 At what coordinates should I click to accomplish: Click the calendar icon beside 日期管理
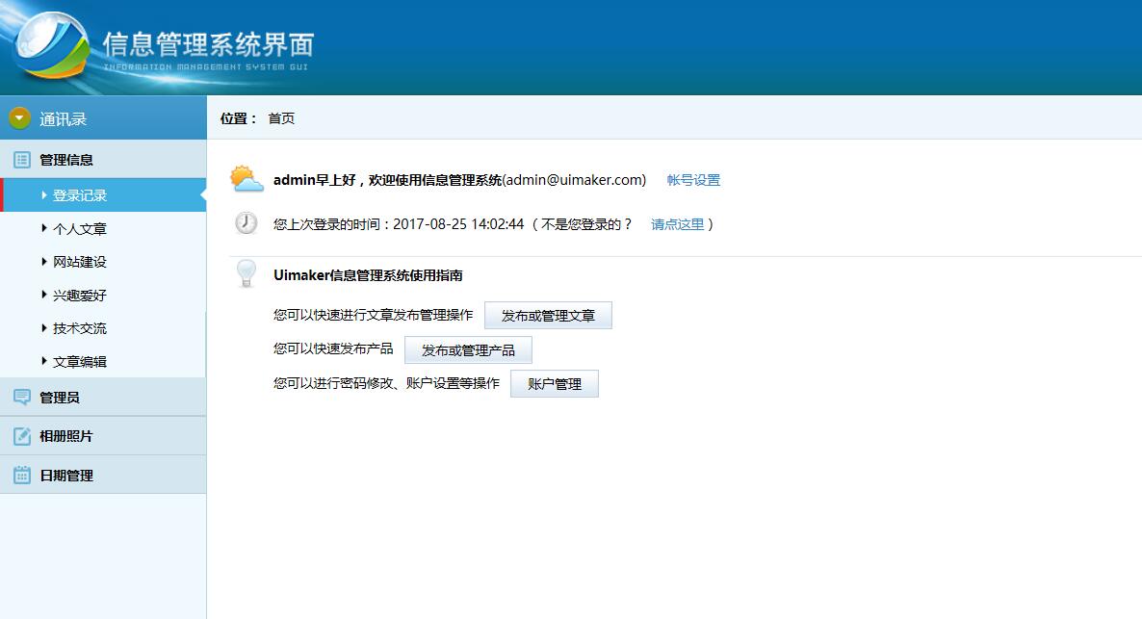click(x=21, y=476)
